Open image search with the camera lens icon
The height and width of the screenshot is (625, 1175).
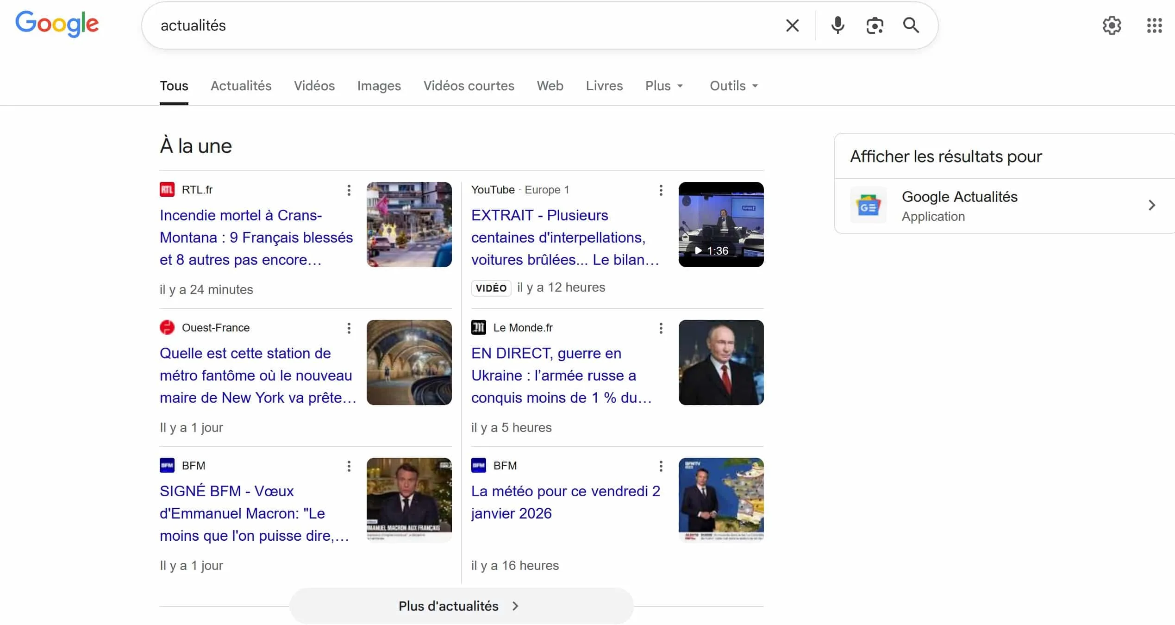tap(875, 25)
